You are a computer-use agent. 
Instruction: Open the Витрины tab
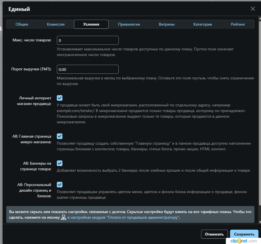pos(166,24)
